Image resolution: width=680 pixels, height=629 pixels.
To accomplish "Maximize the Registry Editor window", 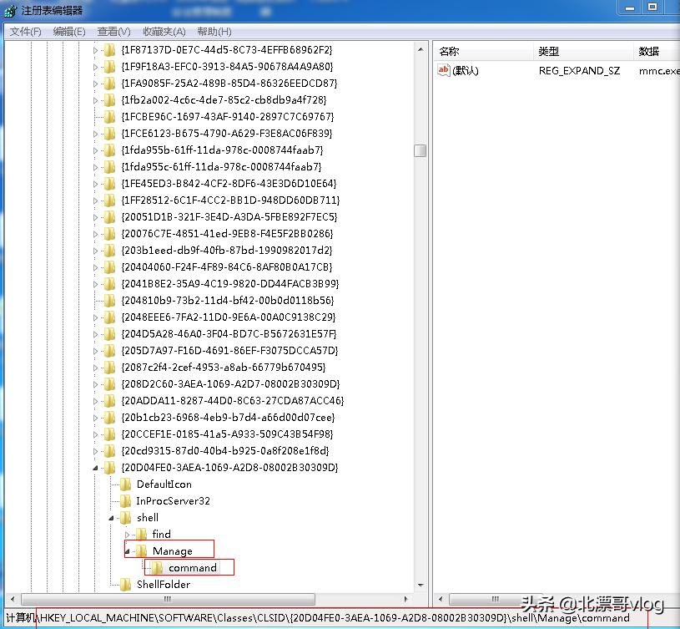I will [652, 8].
